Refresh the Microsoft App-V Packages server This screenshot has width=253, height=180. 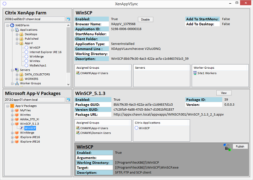(68, 100)
